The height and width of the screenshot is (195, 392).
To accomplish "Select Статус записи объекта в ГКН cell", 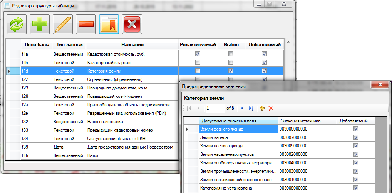I will click(132, 139).
